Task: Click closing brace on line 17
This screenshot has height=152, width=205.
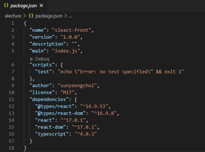Action: click(x=31, y=141)
